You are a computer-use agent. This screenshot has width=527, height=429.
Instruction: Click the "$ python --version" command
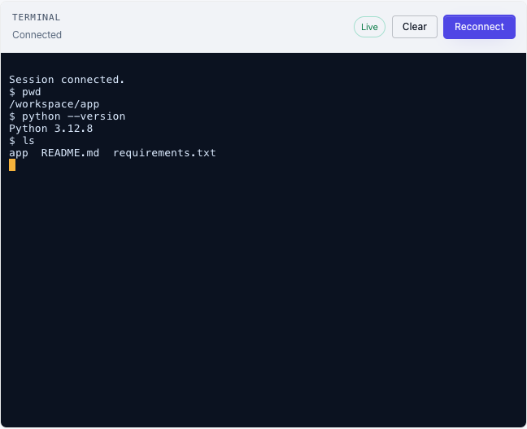67,116
